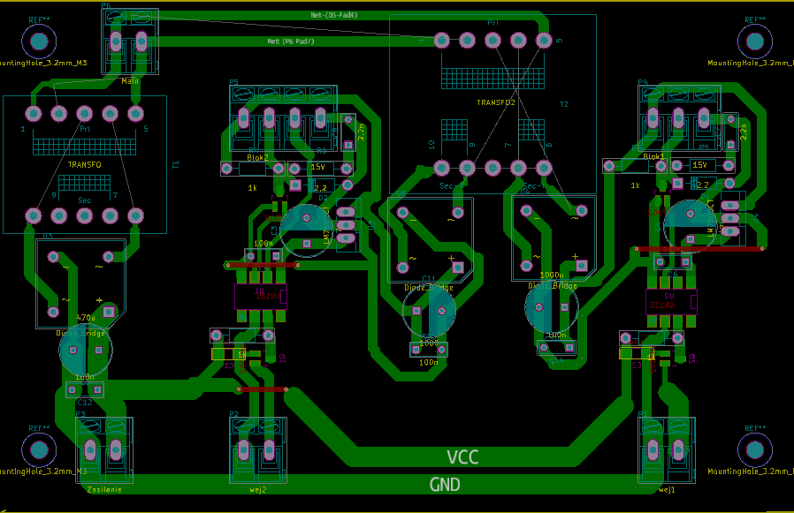794x513 pixels.
Task: Select pad 5 of the TRANSFO2 footprint
Action: pos(544,40)
